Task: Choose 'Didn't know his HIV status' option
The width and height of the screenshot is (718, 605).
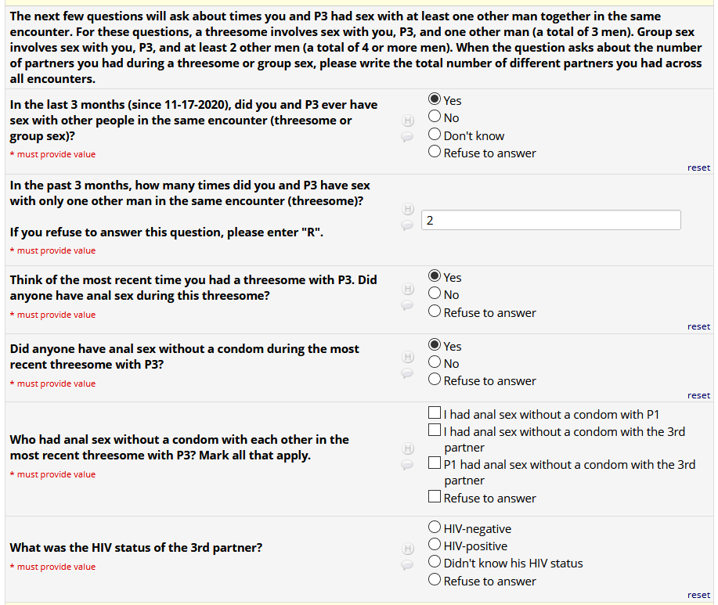Action: pos(435,562)
